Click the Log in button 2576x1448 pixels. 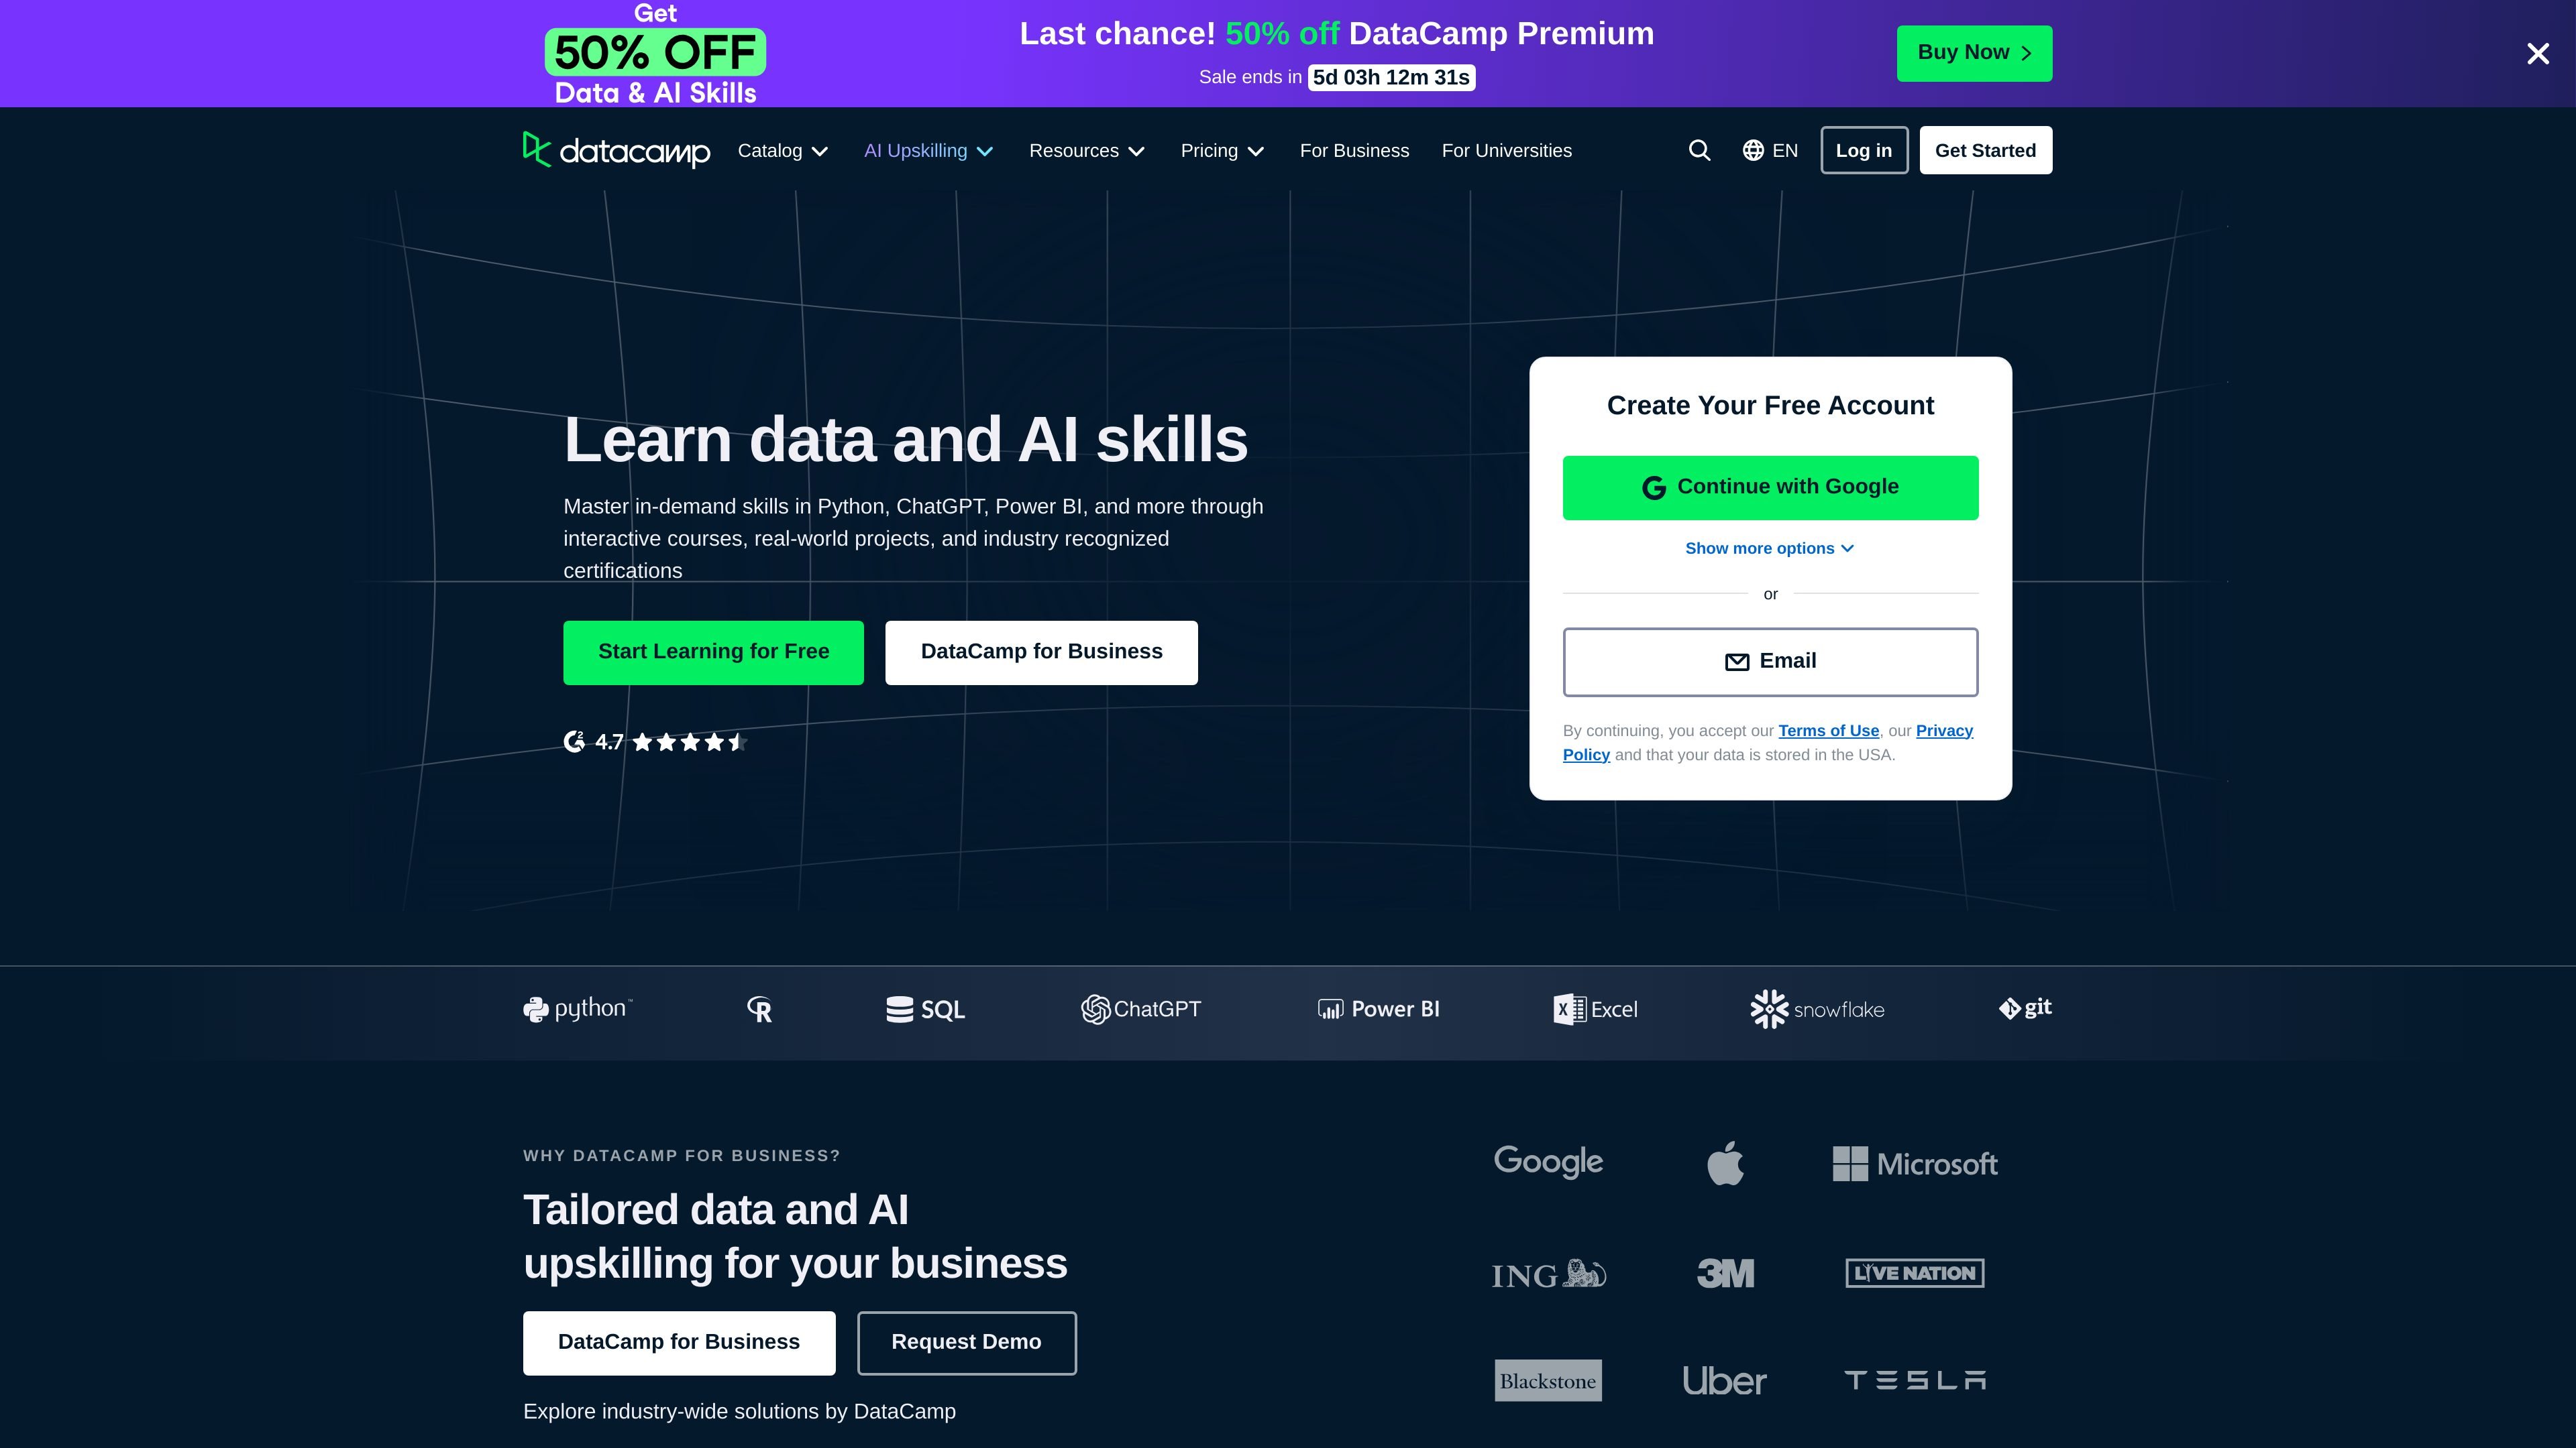tap(1864, 150)
